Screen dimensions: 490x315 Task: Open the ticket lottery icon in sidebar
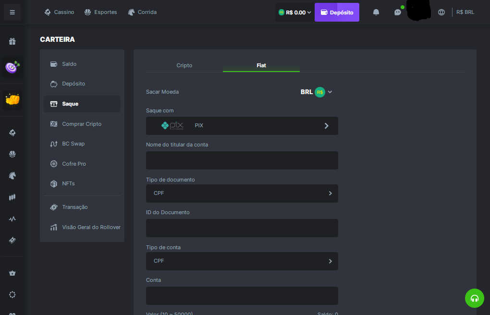click(x=12, y=240)
